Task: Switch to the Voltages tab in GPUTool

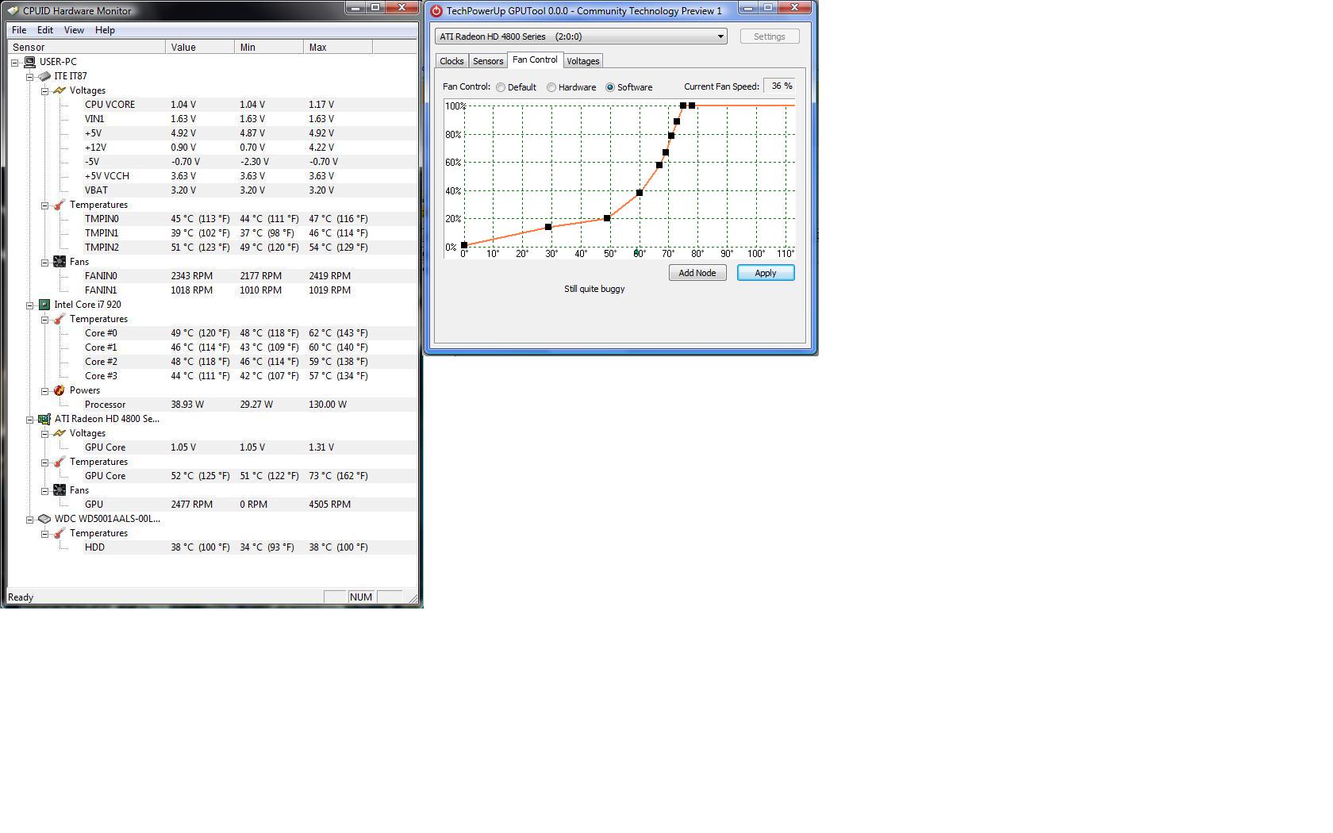Action: click(x=583, y=61)
